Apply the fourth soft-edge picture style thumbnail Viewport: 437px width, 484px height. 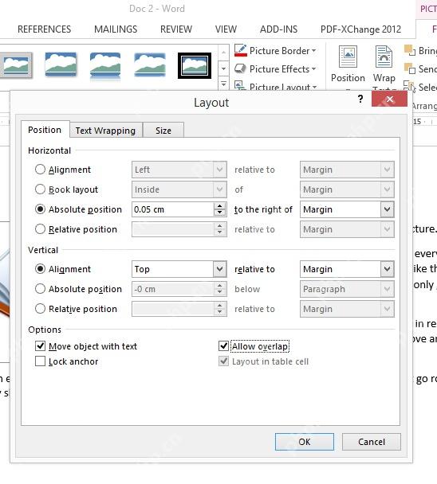click(x=150, y=64)
